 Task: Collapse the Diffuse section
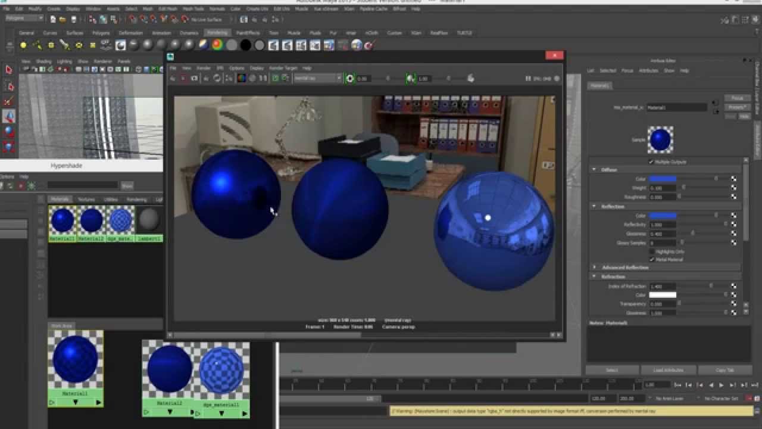click(594, 170)
